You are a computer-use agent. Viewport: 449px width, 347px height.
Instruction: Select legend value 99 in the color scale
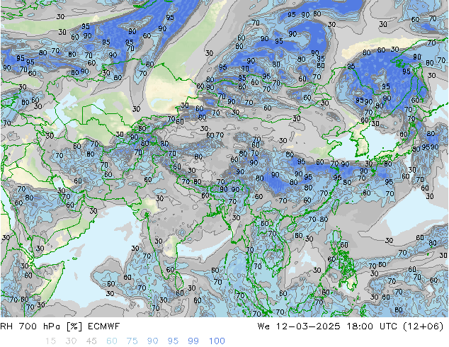click(193, 341)
